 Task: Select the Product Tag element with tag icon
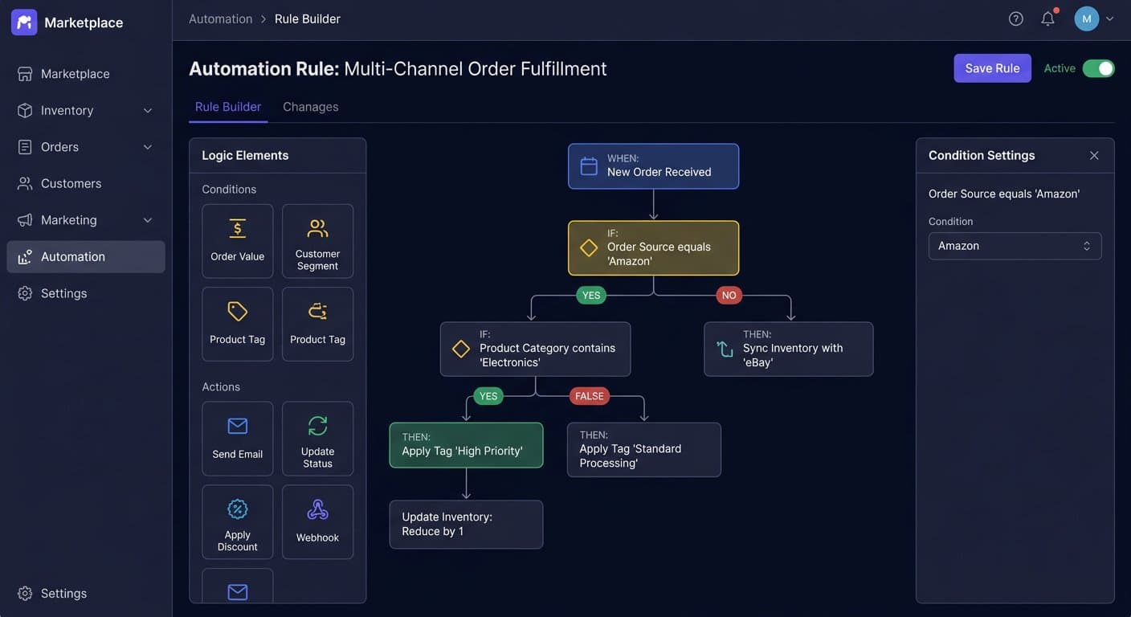238,324
